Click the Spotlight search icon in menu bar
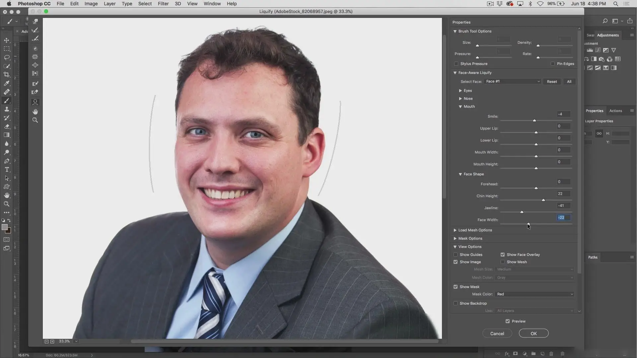The width and height of the screenshot is (637, 358). pyautogui.click(x=615, y=4)
